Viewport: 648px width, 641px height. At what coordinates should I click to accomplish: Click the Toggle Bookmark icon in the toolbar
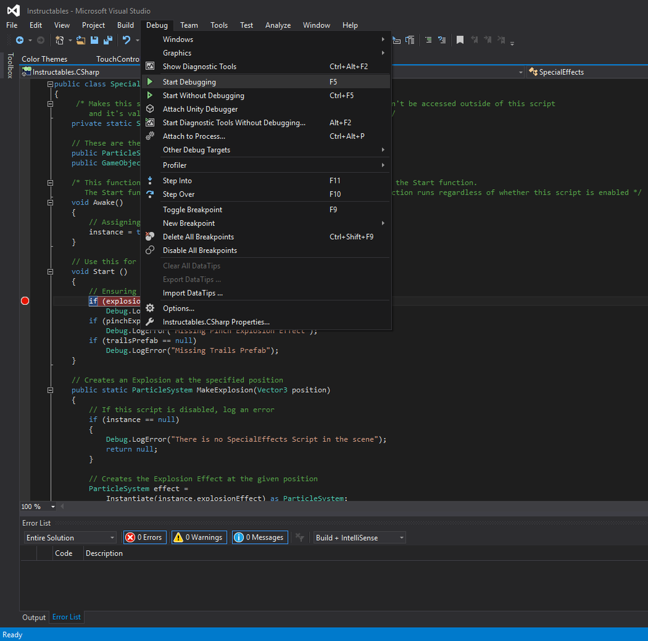pyautogui.click(x=460, y=39)
